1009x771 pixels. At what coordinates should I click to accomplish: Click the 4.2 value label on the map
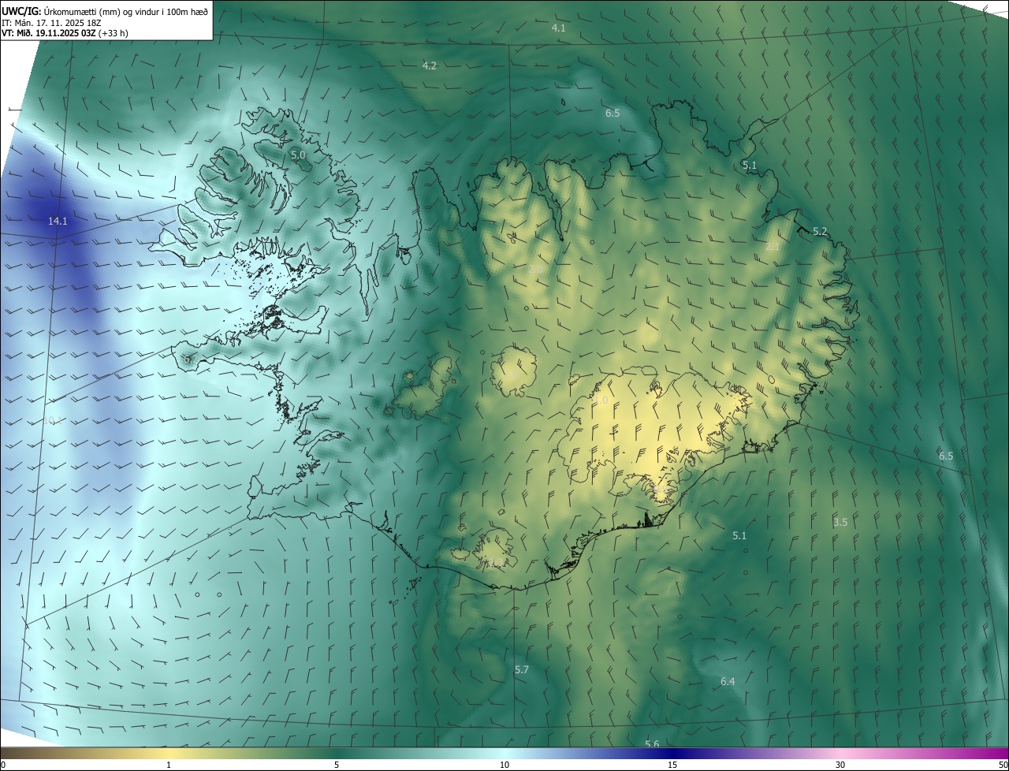point(430,65)
